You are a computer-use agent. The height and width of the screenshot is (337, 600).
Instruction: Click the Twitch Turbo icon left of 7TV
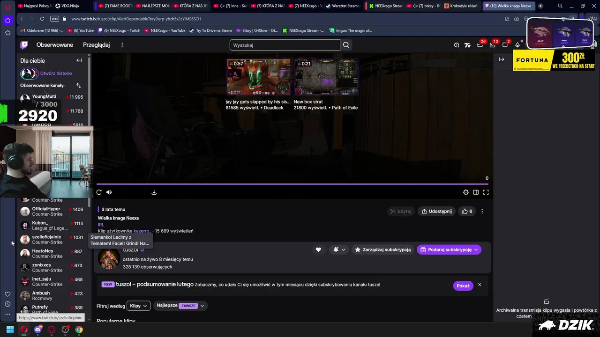(457, 45)
